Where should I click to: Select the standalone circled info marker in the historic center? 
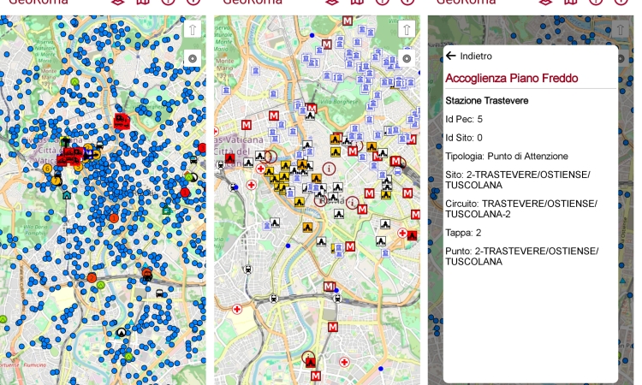[329, 169]
